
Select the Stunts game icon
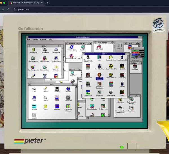[122, 93]
